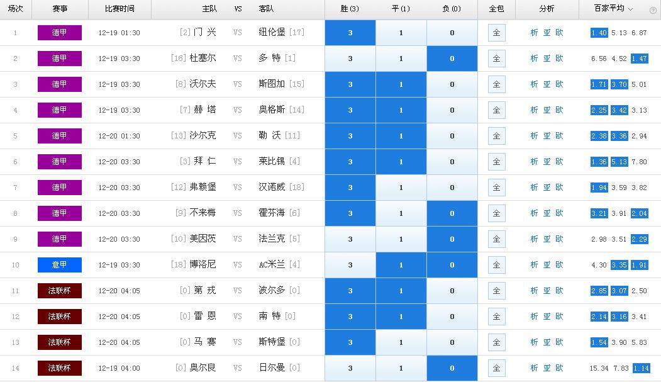Image resolution: width=661 pixels, height=382 pixels.
Task: Click 意甲 league tag in match 10 row
Action: (60, 265)
